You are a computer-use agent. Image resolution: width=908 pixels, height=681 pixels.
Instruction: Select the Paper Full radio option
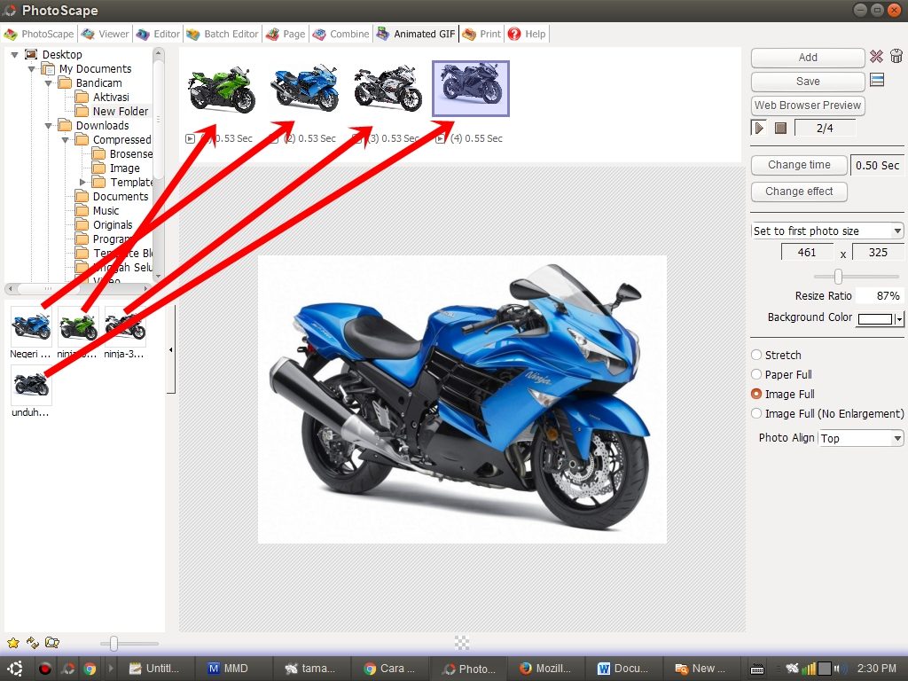(756, 375)
